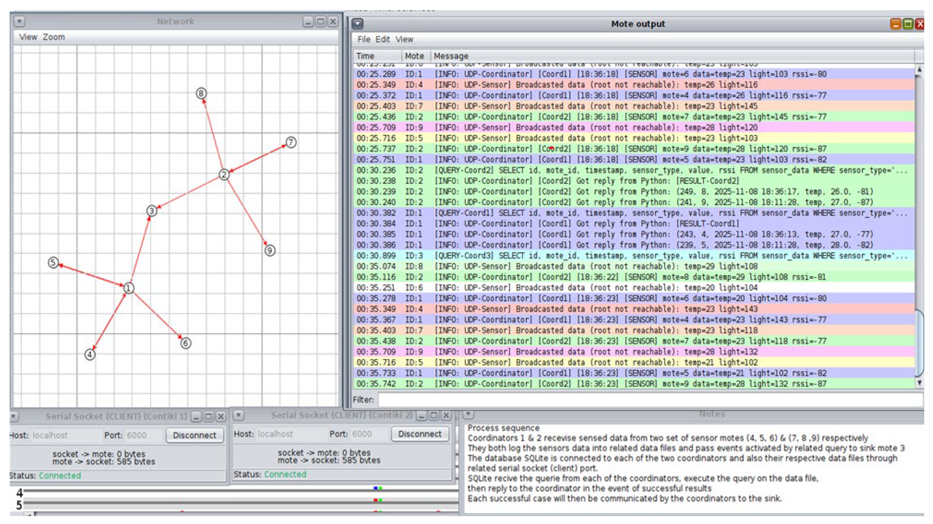This screenshot has height=524, width=933.
Task: Click sensor mote node 7
Action: click(x=291, y=142)
